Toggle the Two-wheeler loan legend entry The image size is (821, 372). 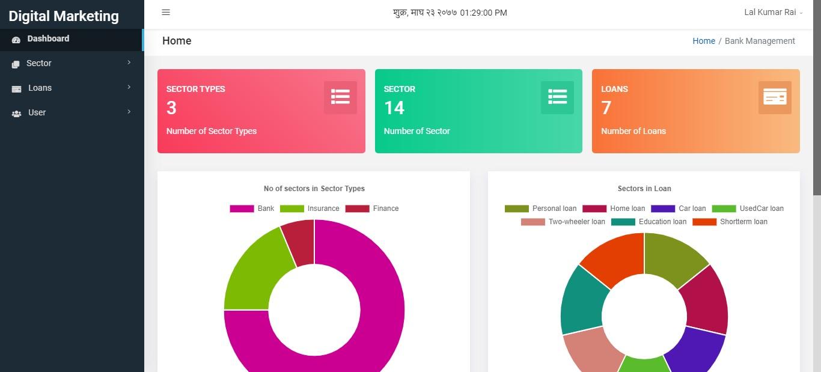(x=563, y=222)
